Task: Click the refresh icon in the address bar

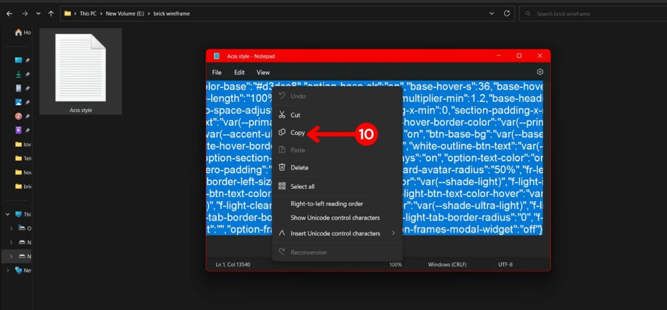Action: click(507, 13)
